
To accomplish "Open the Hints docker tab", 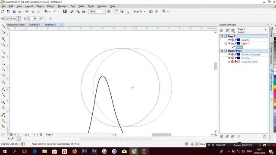I will (271, 32).
